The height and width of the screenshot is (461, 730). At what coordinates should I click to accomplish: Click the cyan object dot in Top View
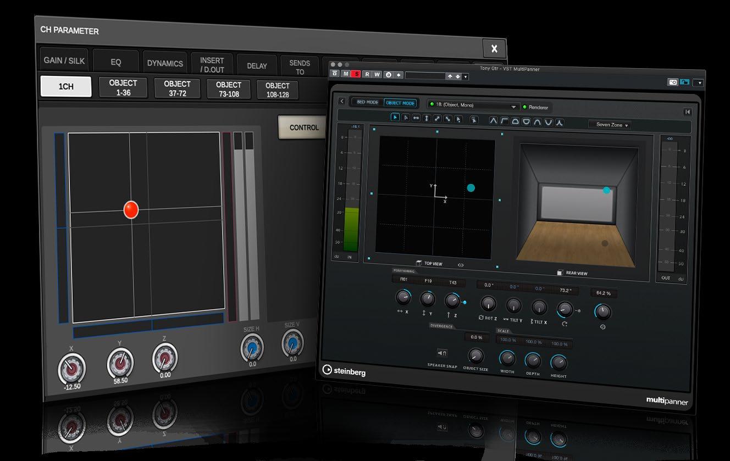point(471,188)
